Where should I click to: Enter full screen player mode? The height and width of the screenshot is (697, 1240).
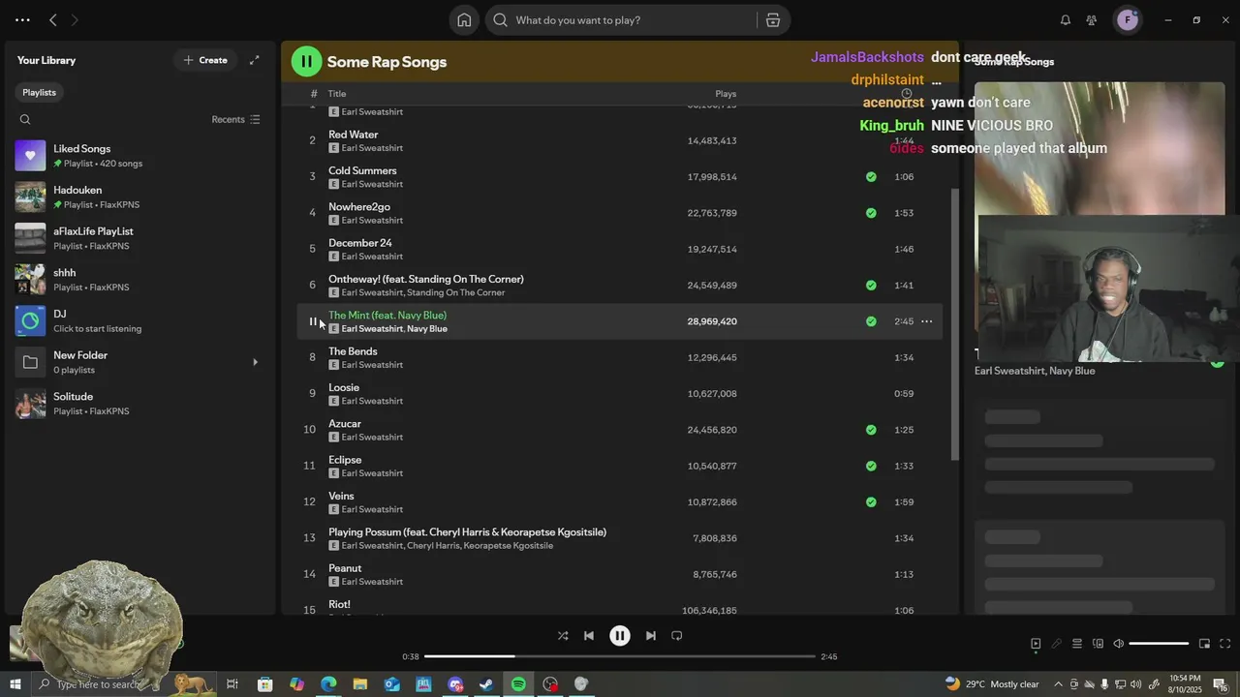click(1224, 644)
